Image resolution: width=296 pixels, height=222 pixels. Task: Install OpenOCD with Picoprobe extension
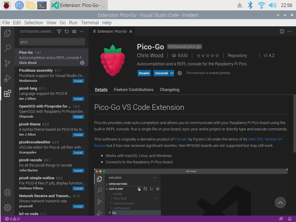78,117
